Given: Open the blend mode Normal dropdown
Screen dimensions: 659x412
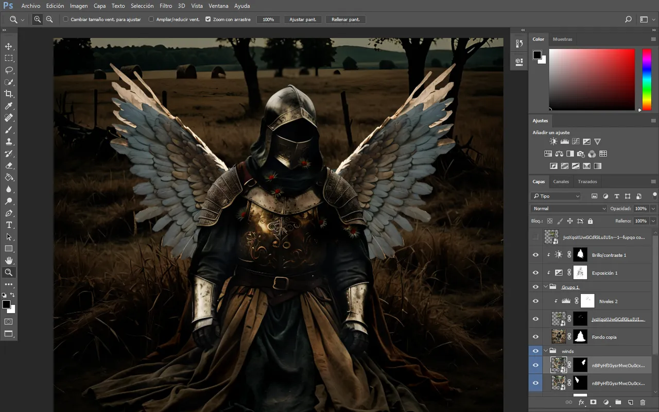Looking at the screenshot, I should 569,209.
